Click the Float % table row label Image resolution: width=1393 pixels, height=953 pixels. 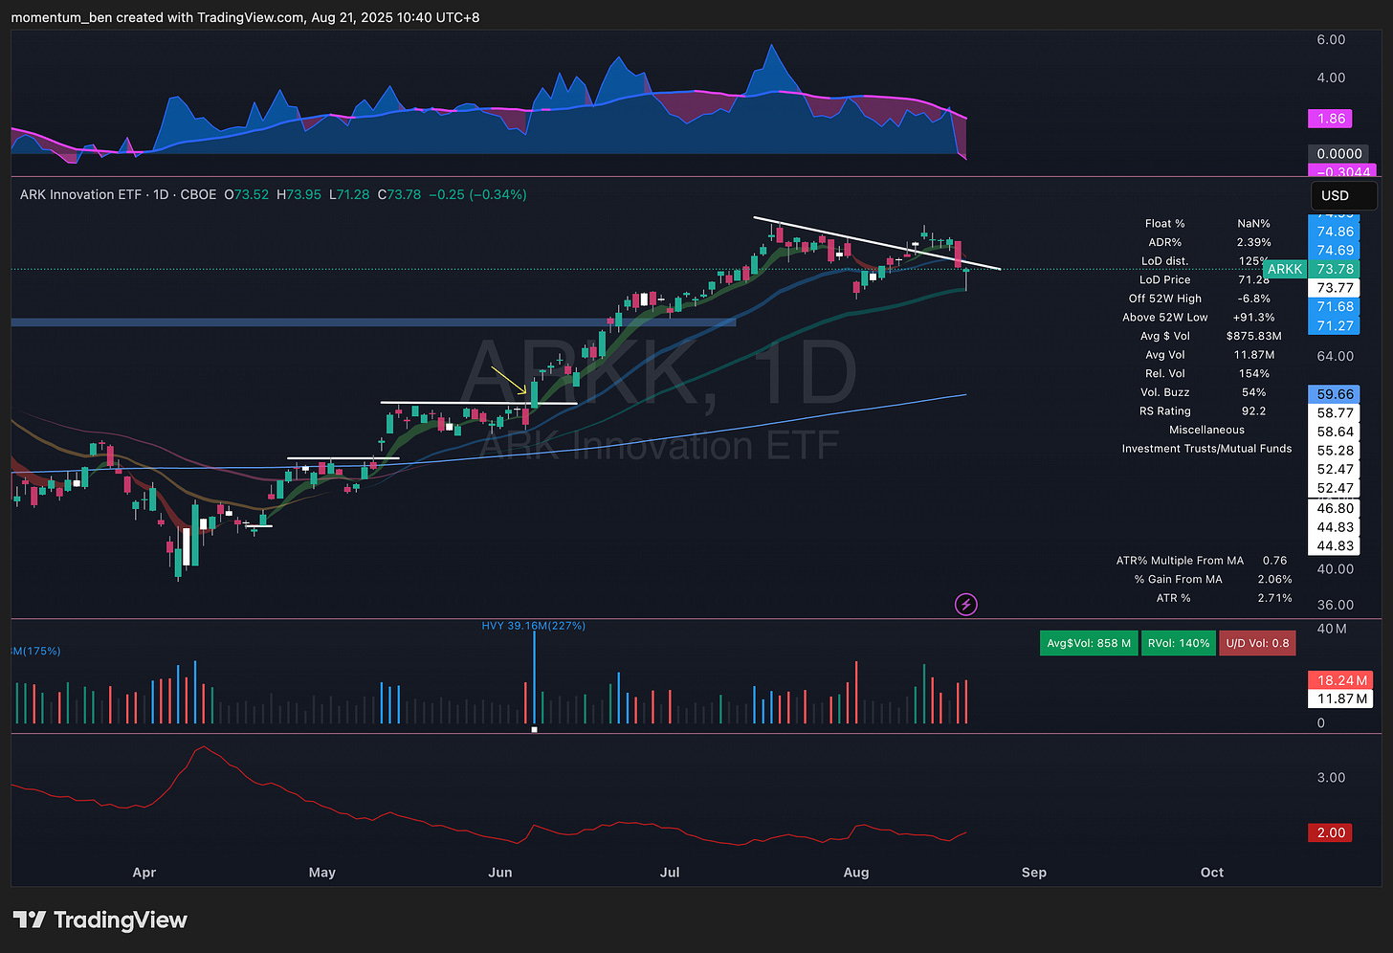[x=1164, y=223]
